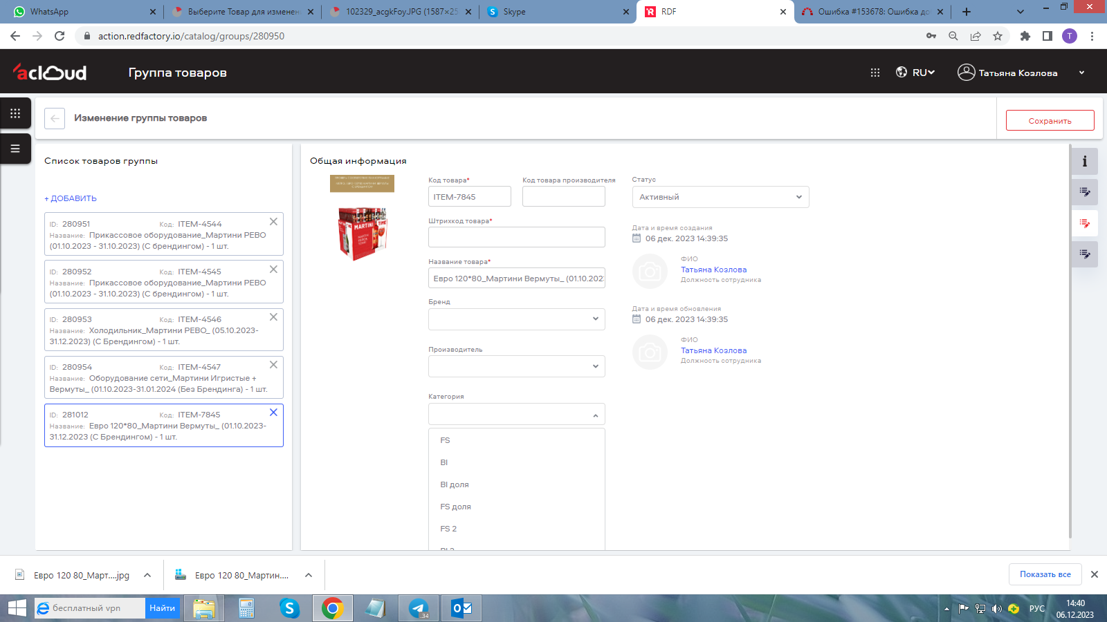Open the hamburger menu in left sidebar
This screenshot has height=622, width=1107.
(15, 149)
